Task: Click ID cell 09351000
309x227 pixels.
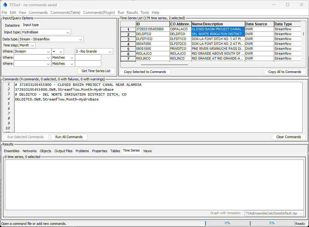Action: tap(153, 49)
